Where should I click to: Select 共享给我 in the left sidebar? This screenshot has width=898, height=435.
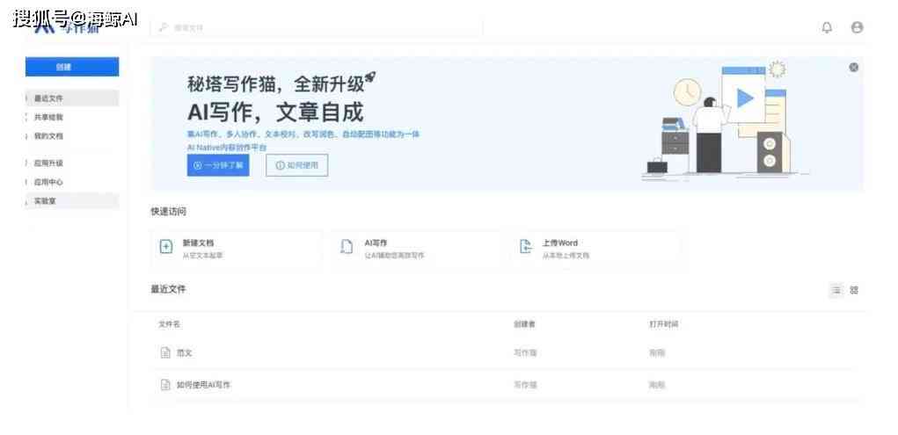(x=72, y=118)
